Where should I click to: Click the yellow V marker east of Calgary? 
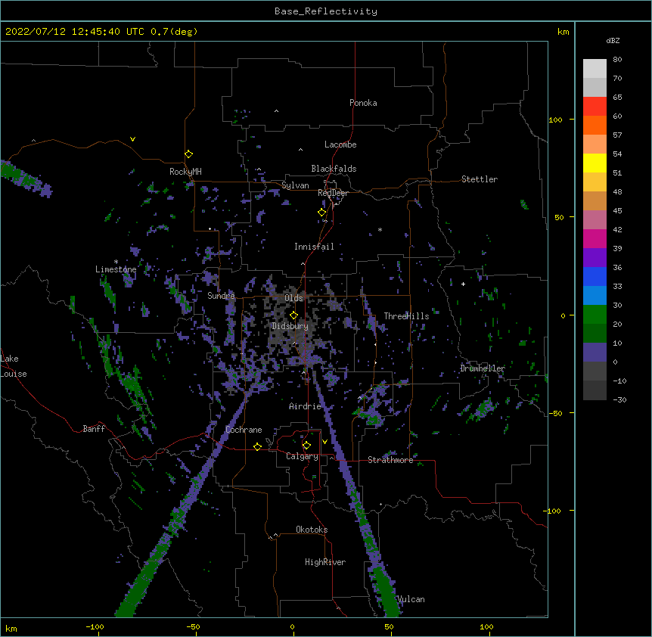[324, 442]
